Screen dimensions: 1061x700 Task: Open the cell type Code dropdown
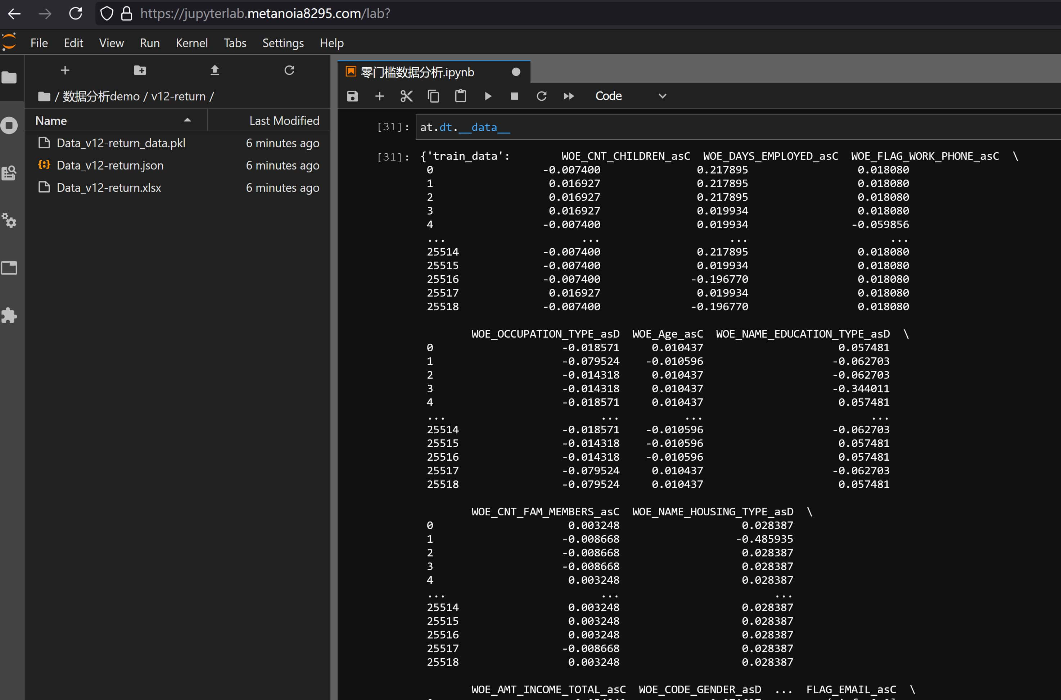point(630,96)
